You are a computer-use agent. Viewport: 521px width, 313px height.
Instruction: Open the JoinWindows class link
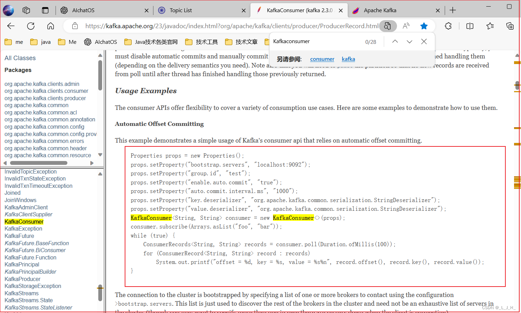click(x=20, y=200)
